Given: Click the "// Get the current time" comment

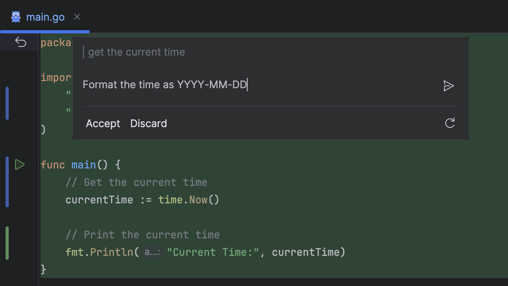Looking at the screenshot, I should [136, 182].
